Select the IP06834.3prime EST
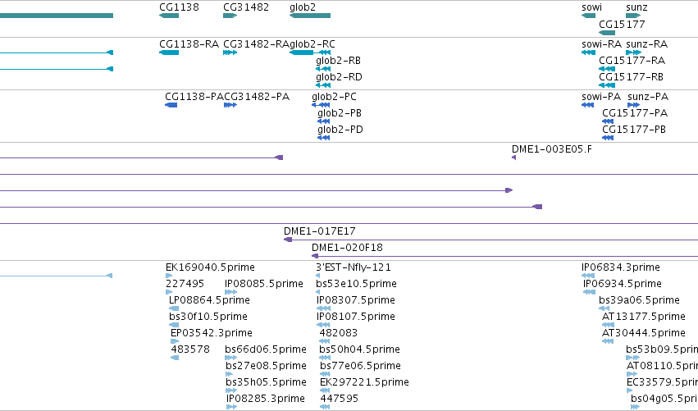Viewport: 698px width, 411px height. click(621, 267)
